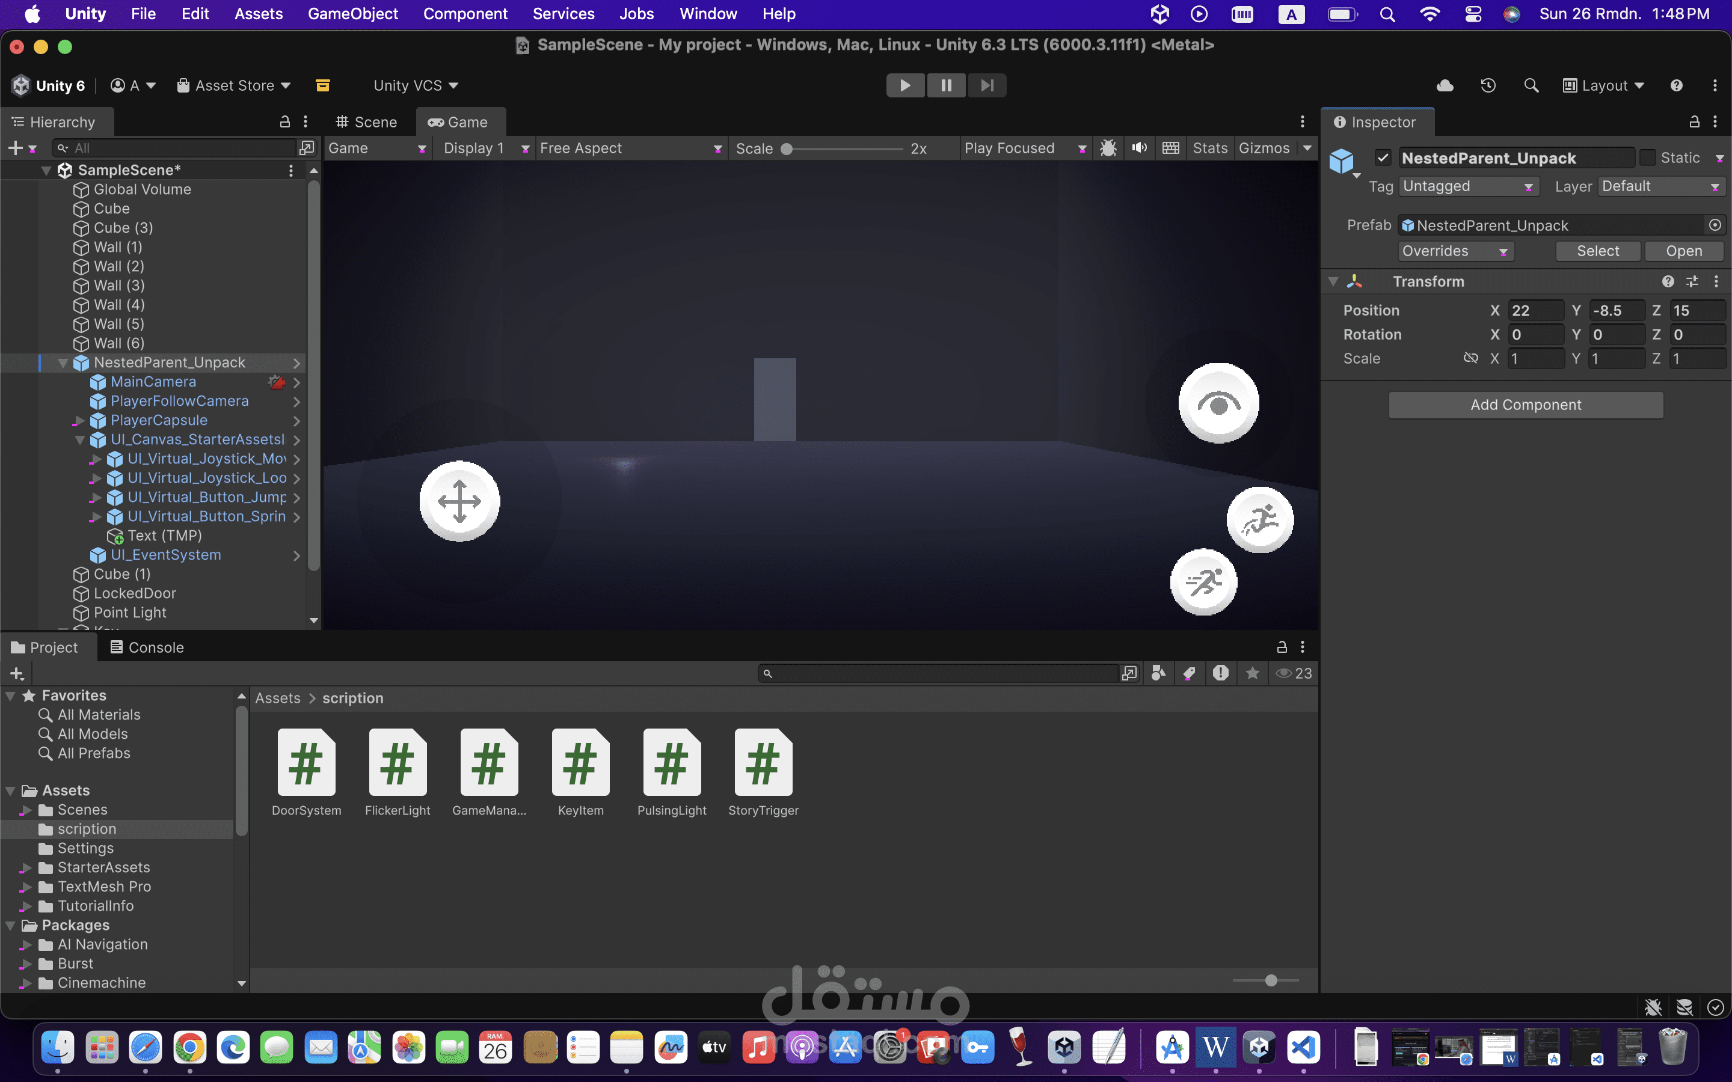Click the toolbar search magnifier icon

click(1531, 86)
